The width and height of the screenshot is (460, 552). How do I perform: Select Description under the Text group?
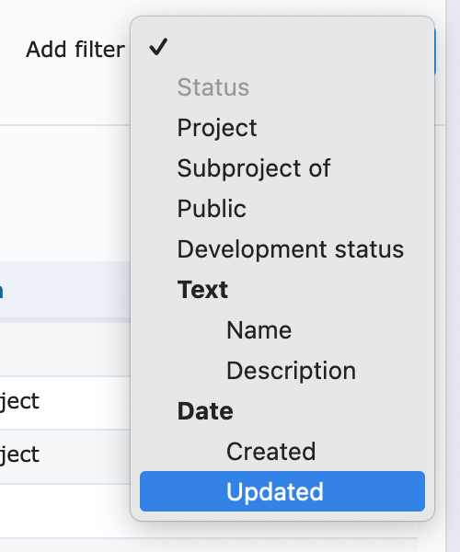pyautogui.click(x=291, y=371)
